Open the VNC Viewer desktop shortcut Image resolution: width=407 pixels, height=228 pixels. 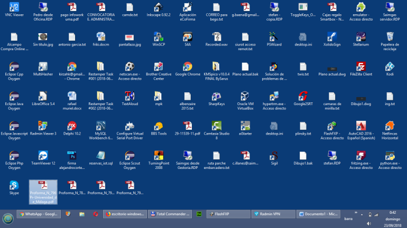[15, 7]
